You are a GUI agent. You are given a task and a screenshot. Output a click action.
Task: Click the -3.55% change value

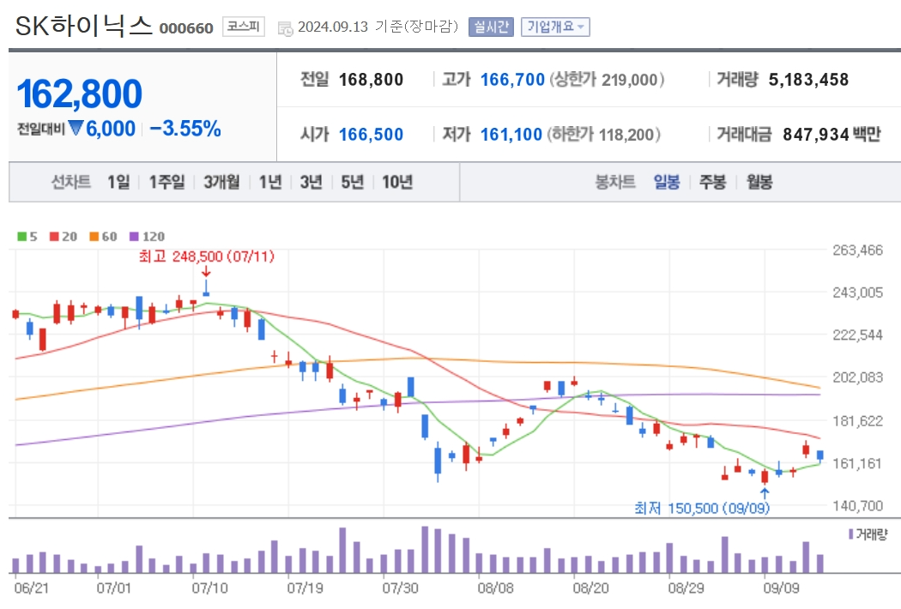185,129
